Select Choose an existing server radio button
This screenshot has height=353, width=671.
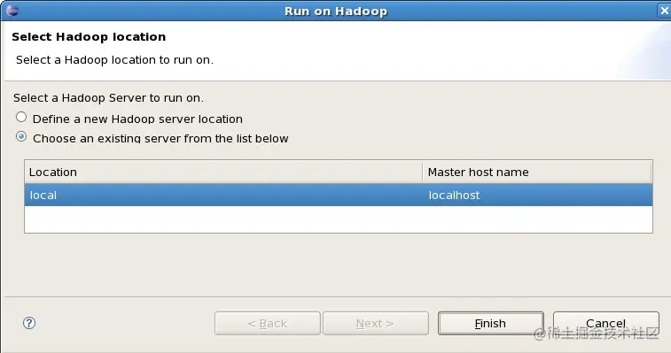click(x=21, y=136)
